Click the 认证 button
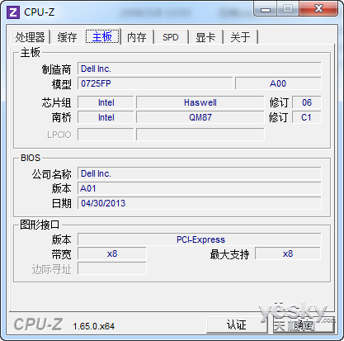This screenshot has height=341, width=344. tap(237, 325)
